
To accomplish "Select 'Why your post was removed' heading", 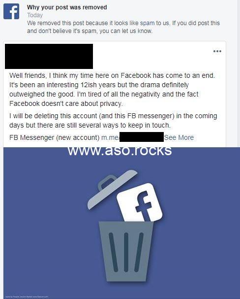I will 67,7.
